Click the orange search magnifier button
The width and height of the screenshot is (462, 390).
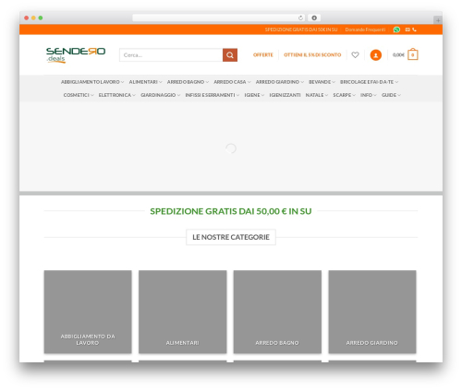tap(230, 55)
